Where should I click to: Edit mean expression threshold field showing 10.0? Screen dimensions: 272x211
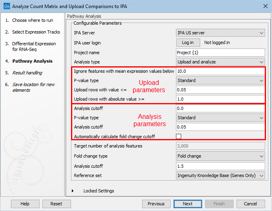pos(220,71)
